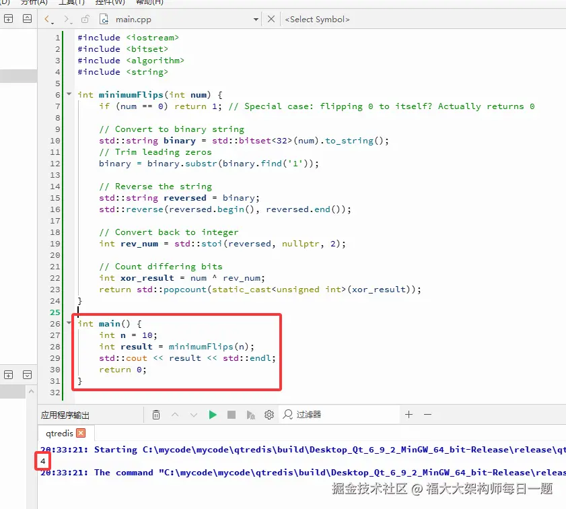Image resolution: width=566 pixels, height=509 pixels.
Task: Click the grey Stop button in output toolbar
Action: tap(232, 415)
